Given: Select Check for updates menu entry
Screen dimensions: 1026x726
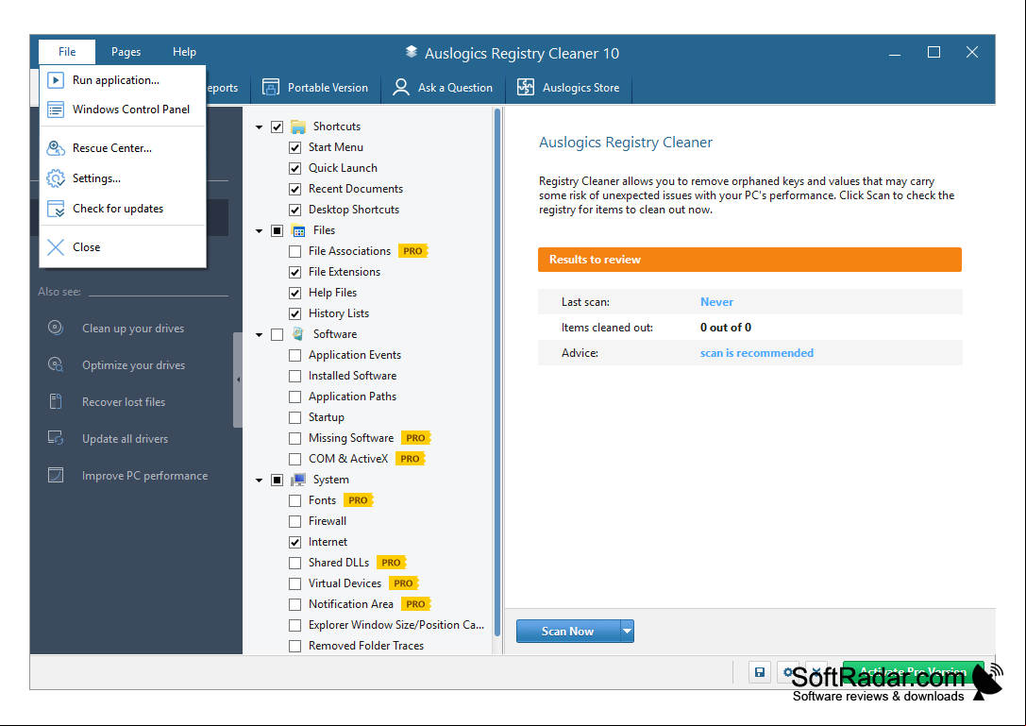Looking at the screenshot, I should coord(123,209).
